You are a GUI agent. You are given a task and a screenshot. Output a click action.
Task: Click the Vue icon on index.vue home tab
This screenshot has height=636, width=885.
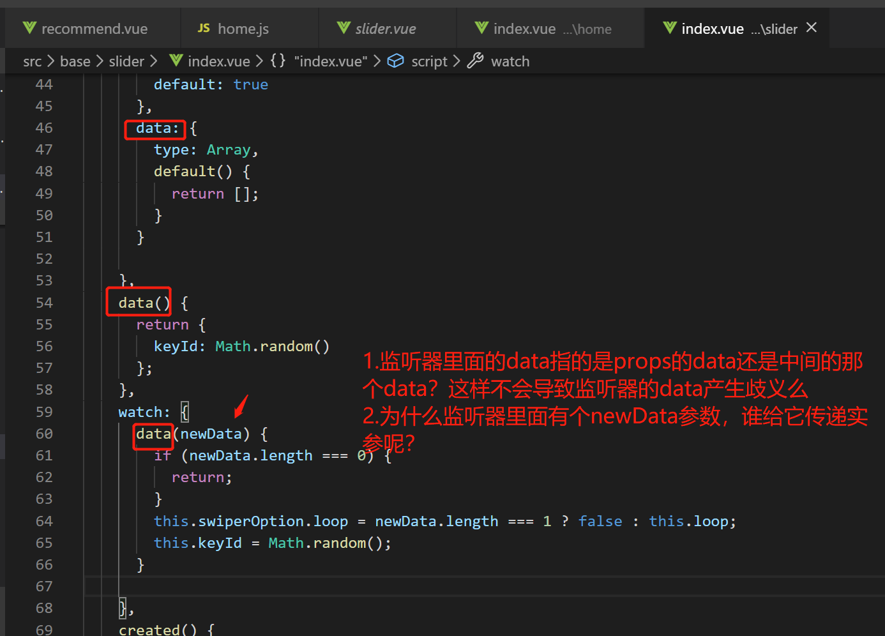pyautogui.click(x=481, y=28)
